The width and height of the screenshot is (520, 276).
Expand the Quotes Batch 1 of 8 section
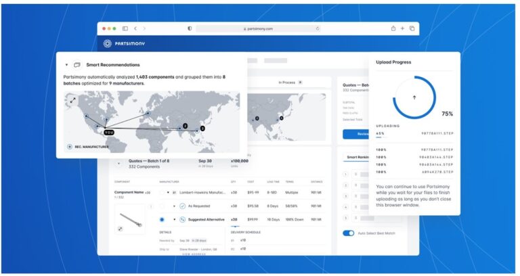[120, 163]
